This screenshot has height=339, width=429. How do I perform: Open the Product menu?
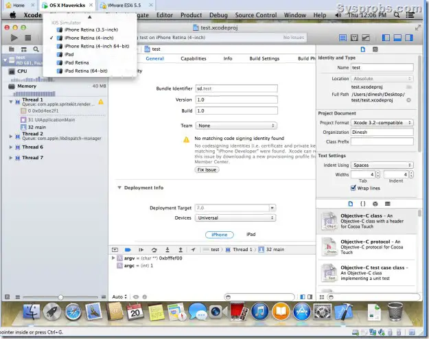191,15
